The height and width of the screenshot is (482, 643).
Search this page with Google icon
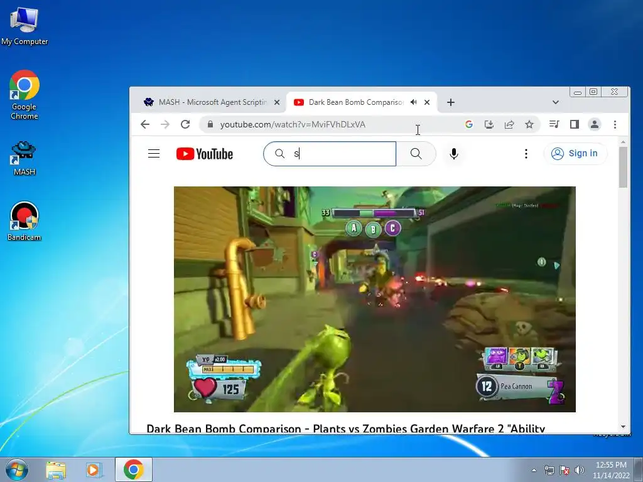point(468,124)
